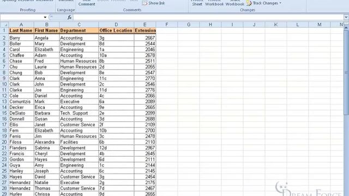The width and height of the screenshot is (349, 196).
Task: Click the Share Workbook button
Action: [234, 3]
